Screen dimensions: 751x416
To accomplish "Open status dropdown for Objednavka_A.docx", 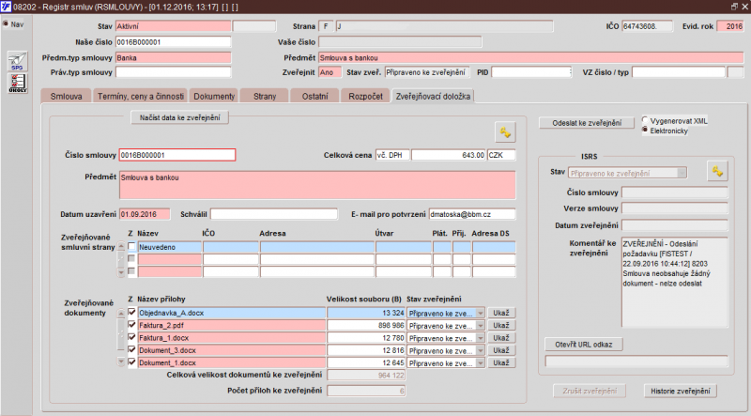I will (x=481, y=313).
